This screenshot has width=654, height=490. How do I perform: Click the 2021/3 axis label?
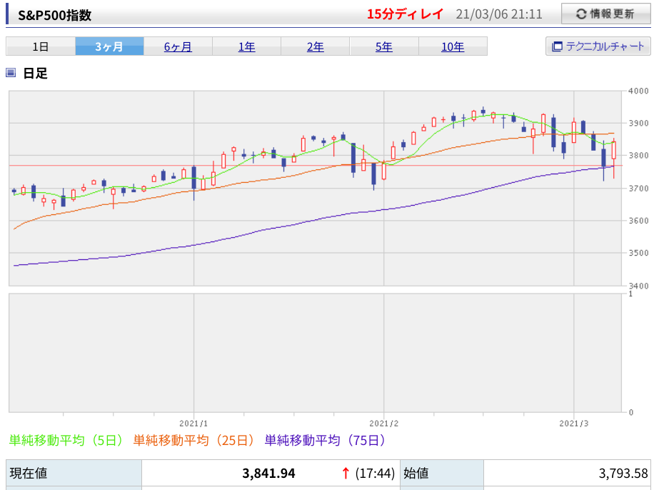click(574, 424)
